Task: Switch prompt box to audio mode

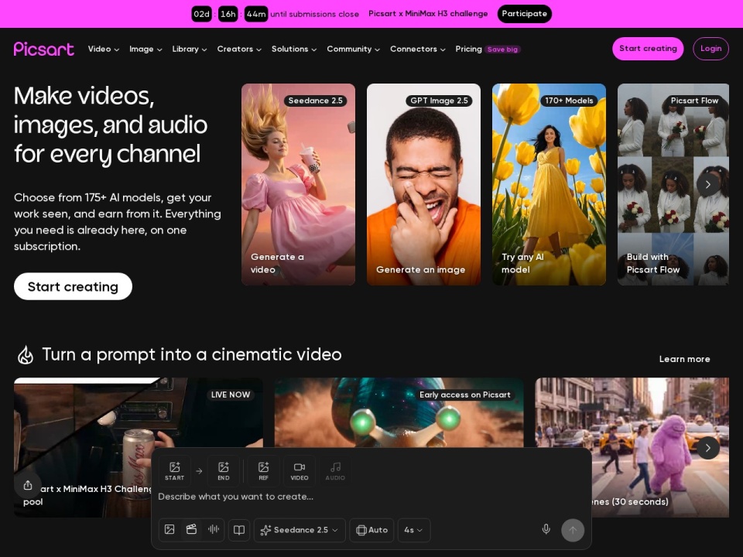Action: coord(214,529)
